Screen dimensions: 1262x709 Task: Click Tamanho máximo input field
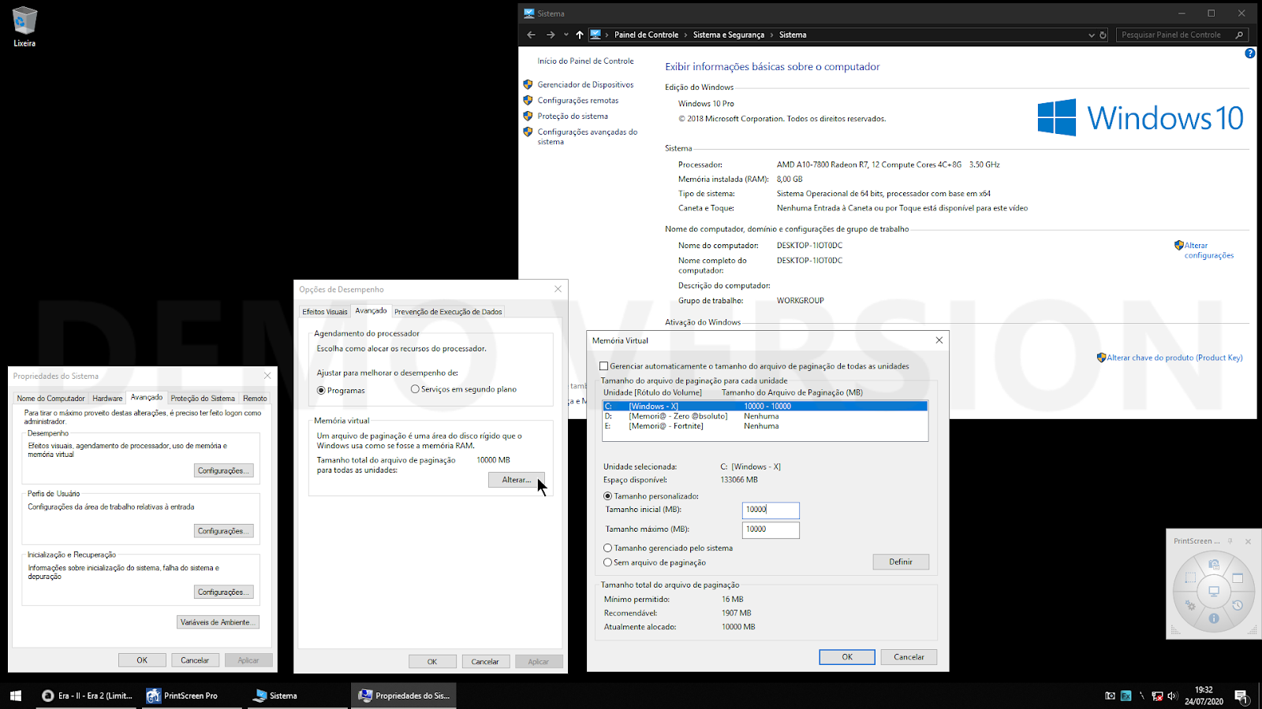[771, 529]
